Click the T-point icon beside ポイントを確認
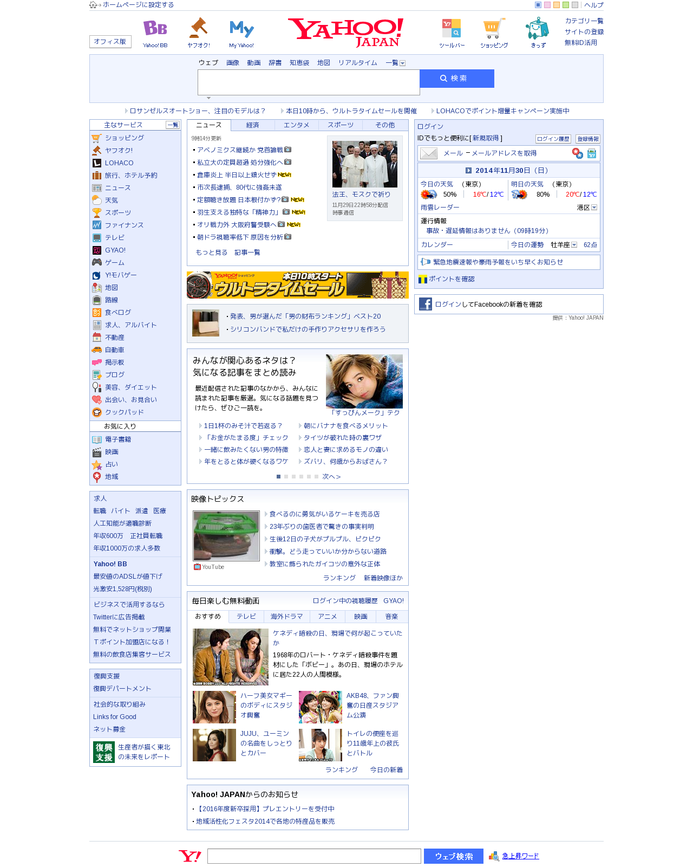 click(x=423, y=280)
